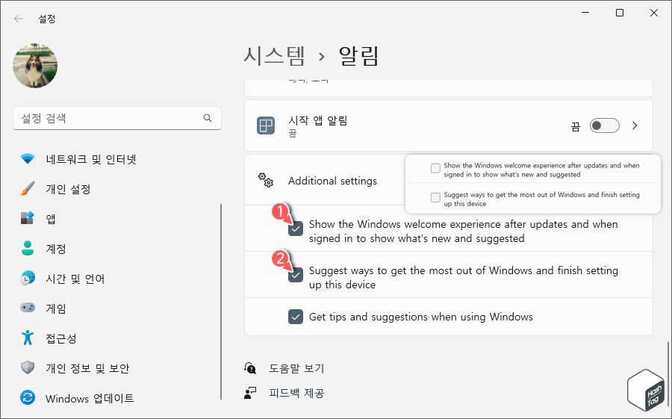Click the person icon for 계정
The height and width of the screenshot is (419, 672).
[28, 249]
